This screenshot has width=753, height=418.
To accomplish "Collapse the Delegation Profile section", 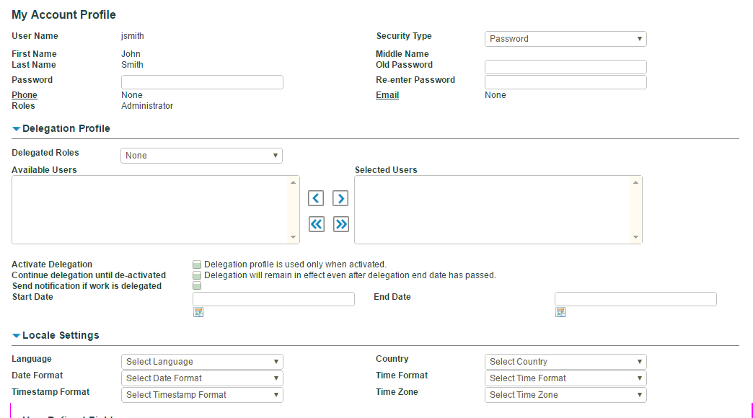I will pyautogui.click(x=17, y=129).
